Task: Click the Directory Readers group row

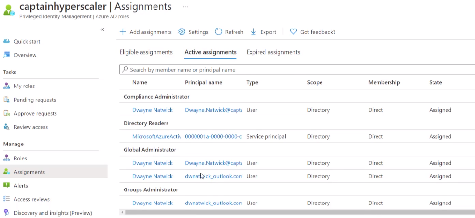Action: (x=297, y=123)
